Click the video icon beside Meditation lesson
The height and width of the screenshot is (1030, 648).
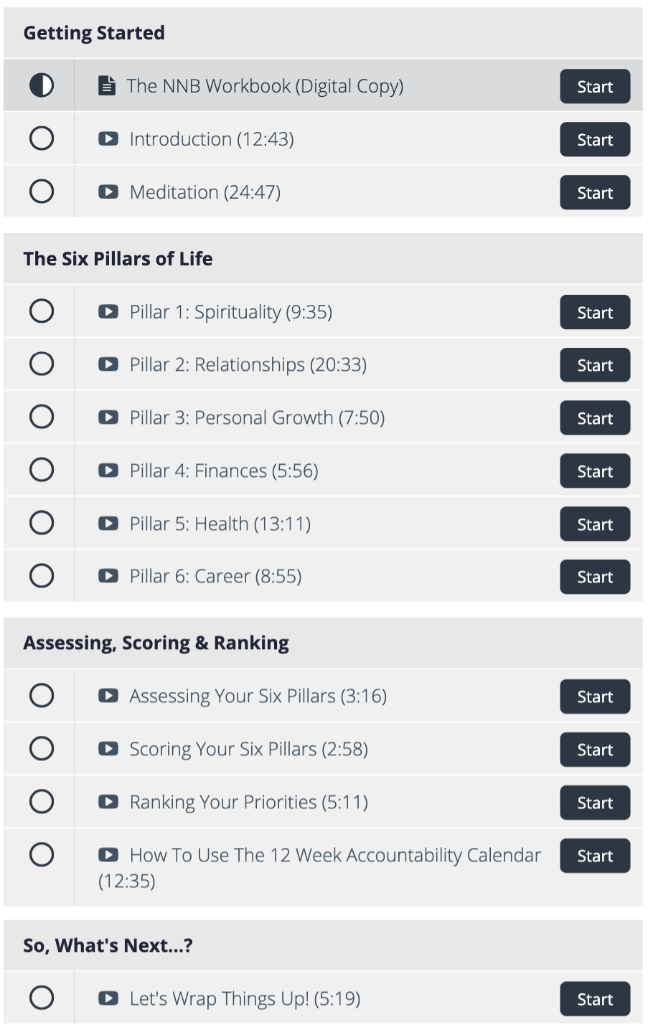click(108, 192)
